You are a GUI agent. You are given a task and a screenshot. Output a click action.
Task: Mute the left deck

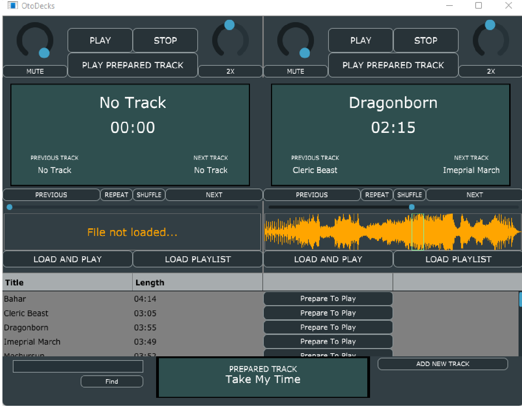coord(35,71)
